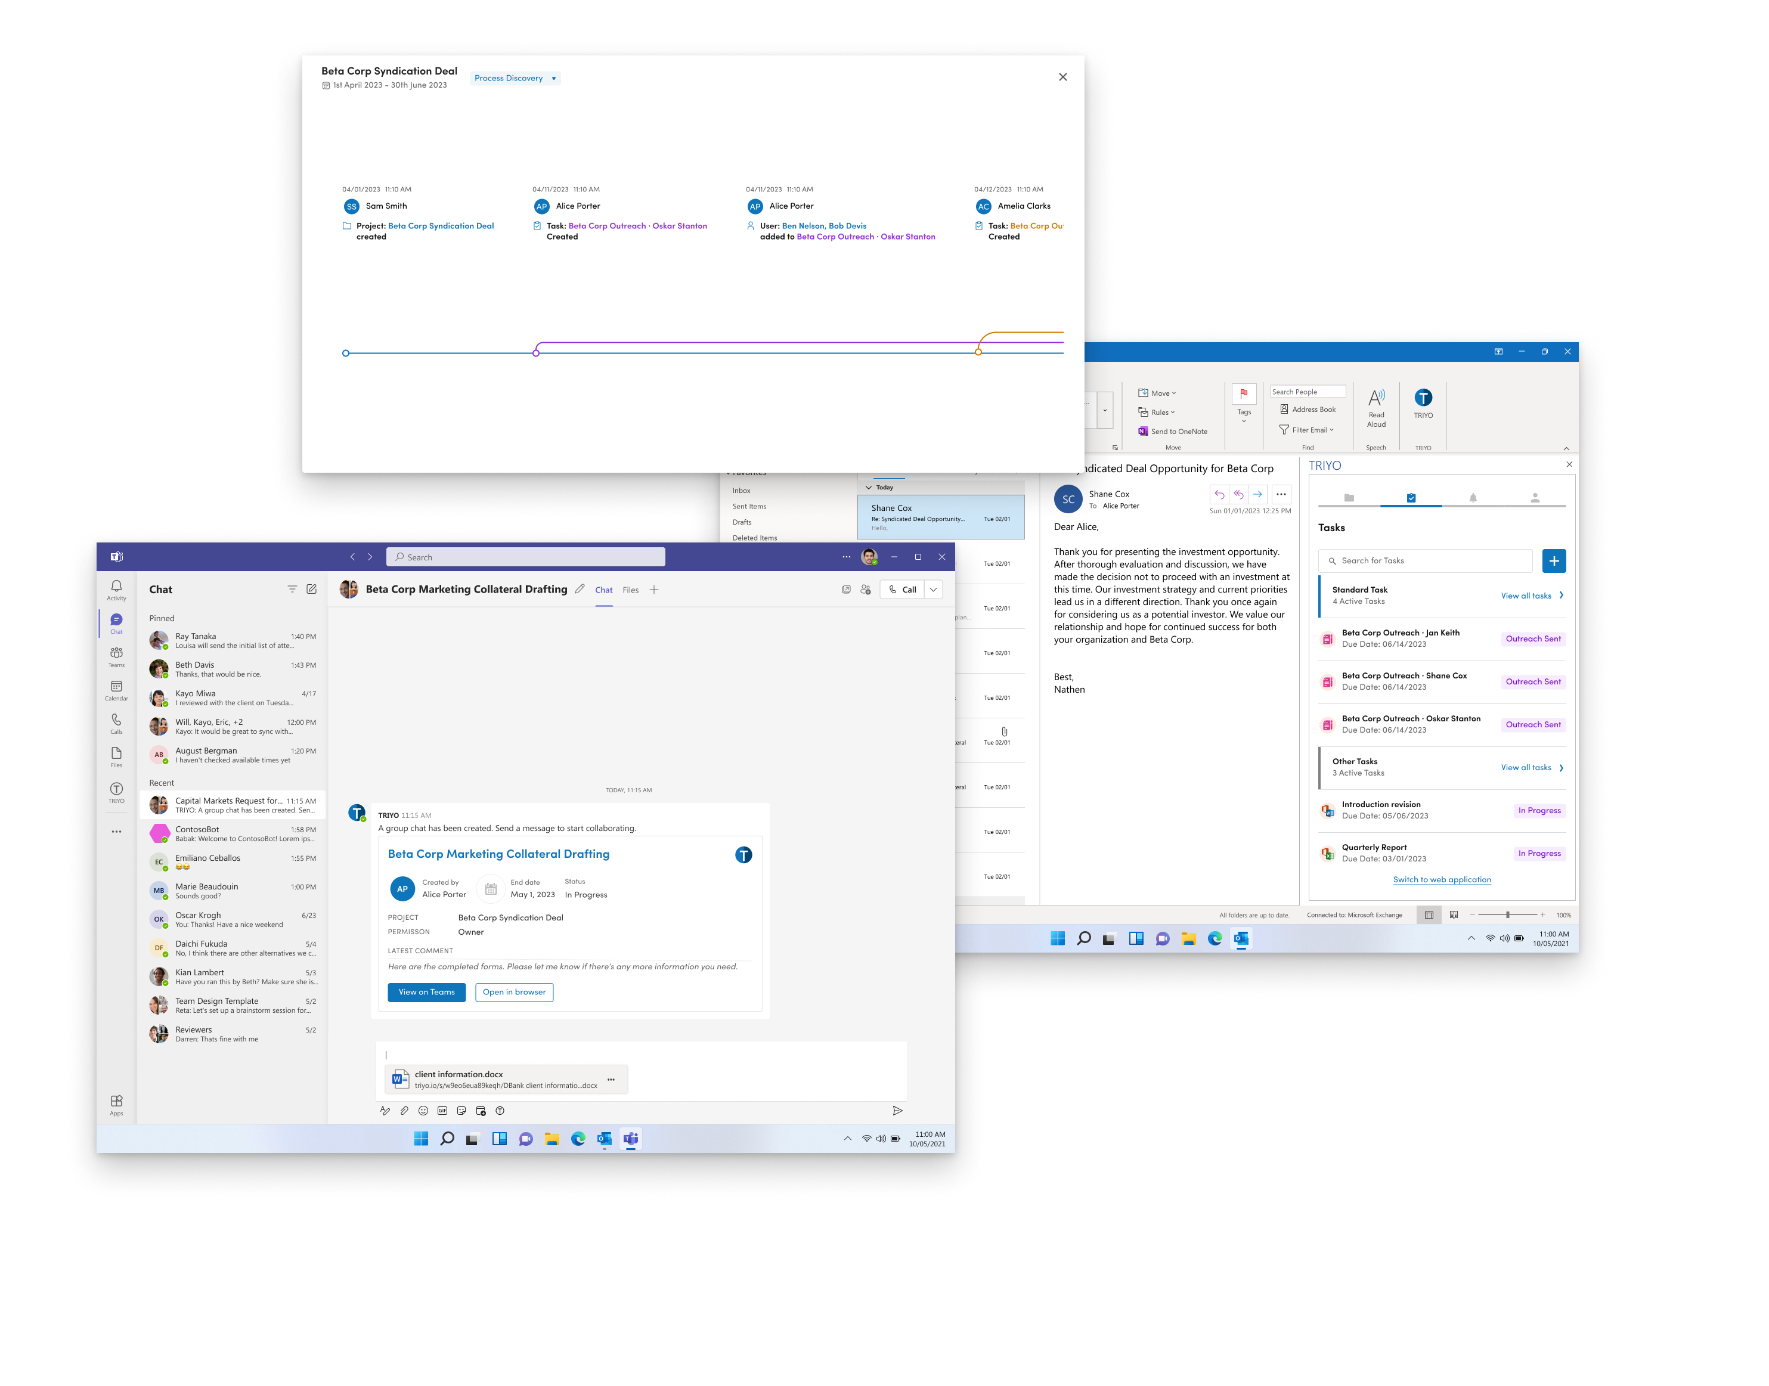This screenshot has height=1386, width=1769.
Task: Open the sticker picker in compose bar
Action: click(x=461, y=1110)
